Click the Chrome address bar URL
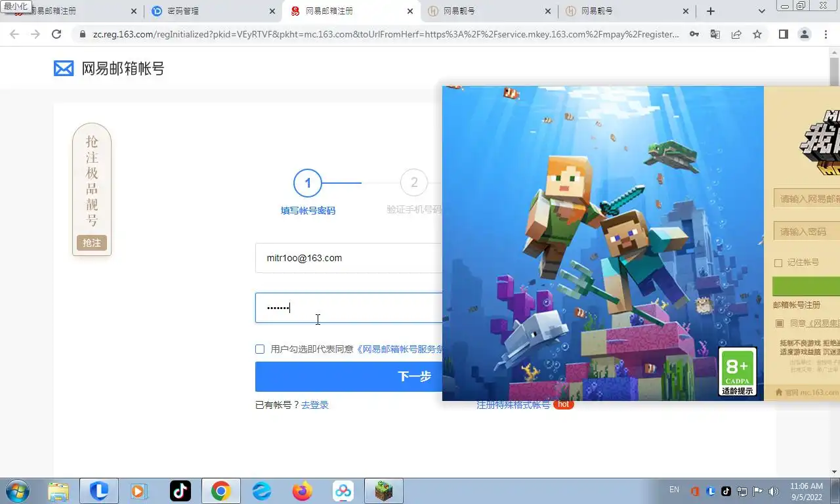The width and height of the screenshot is (840, 504). tap(386, 34)
